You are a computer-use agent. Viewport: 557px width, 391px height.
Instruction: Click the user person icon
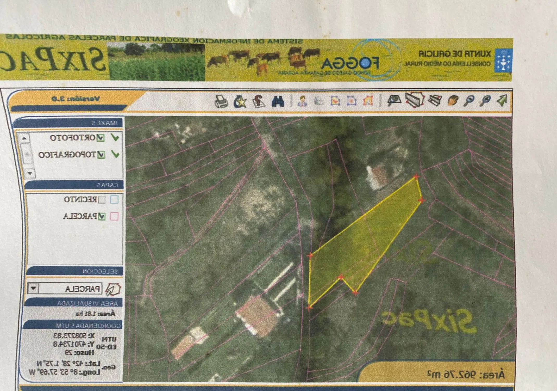point(302,101)
